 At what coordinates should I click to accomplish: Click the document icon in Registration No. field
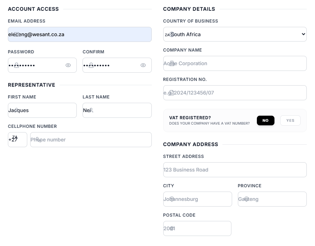(172, 93)
